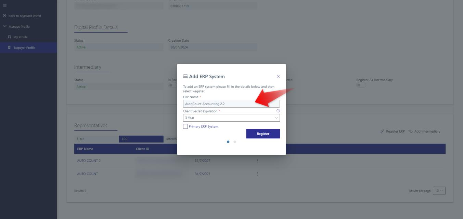
Task: Check the Primary ERP System checkbox
Action: (x=185, y=126)
